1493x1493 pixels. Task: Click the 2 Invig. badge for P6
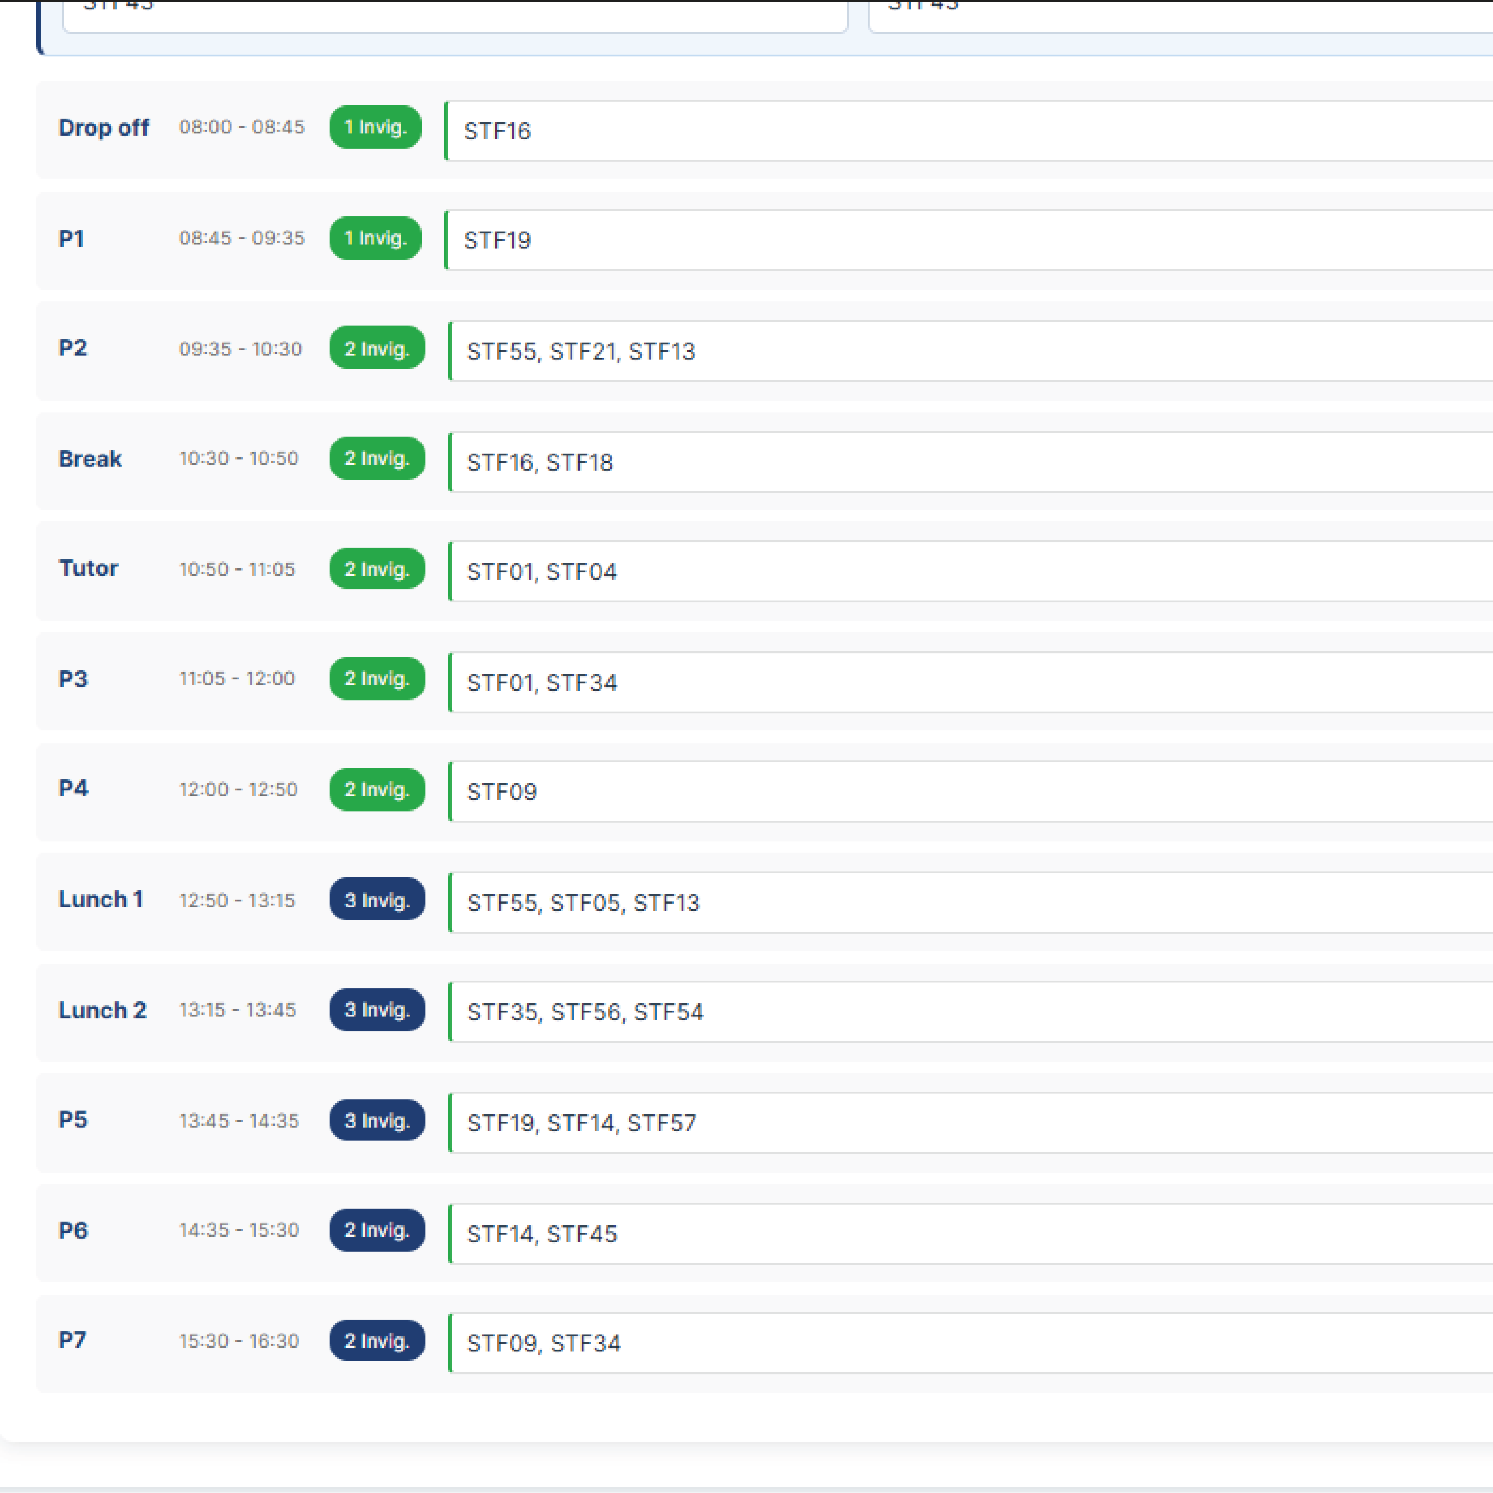[x=377, y=1230]
